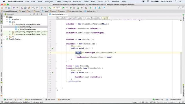Click the udemy breadcrumb folder
This screenshot has width=185, height=104.
(x=62, y=11)
